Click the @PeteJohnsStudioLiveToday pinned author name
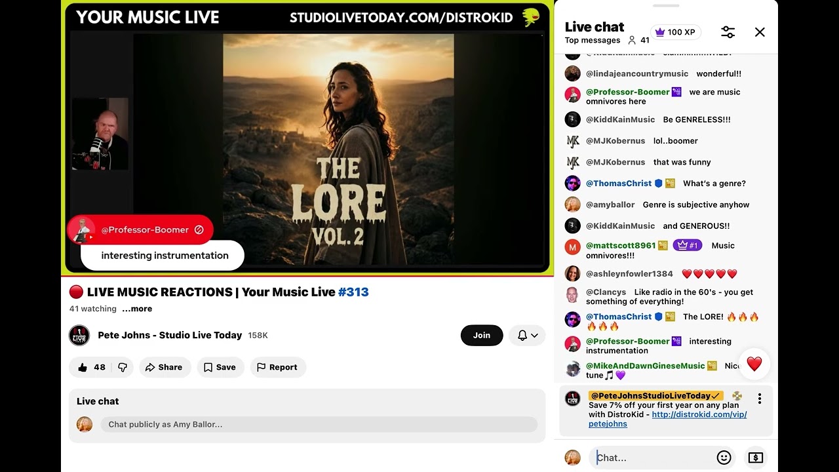 655,396
